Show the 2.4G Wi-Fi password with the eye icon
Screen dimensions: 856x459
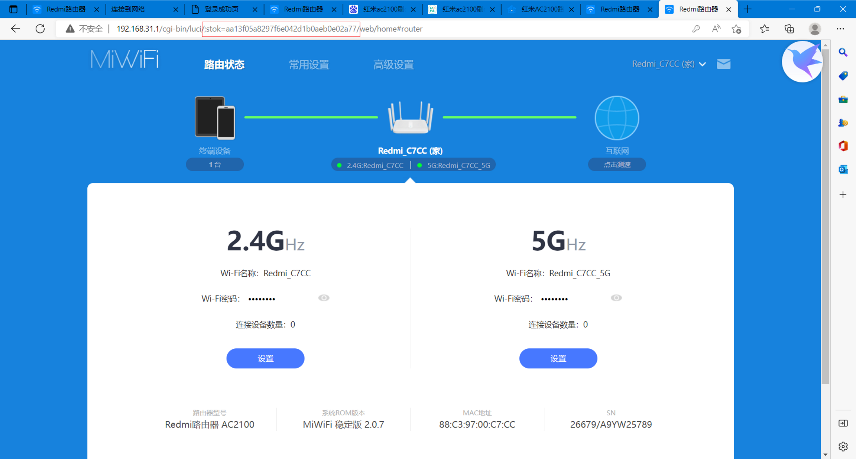click(324, 298)
